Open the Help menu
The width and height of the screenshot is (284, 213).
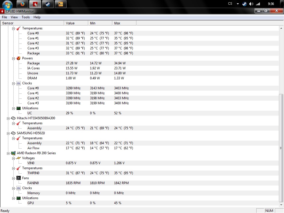(x=37, y=17)
